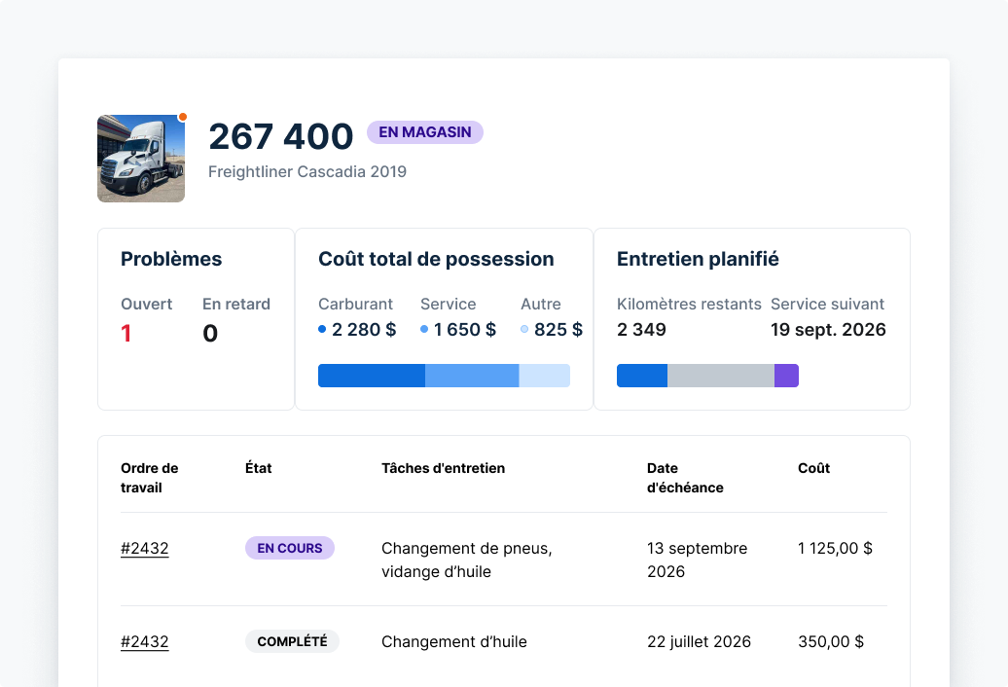Open work order #2432 in EN COURS row
The image size is (1008, 687).
[x=145, y=548]
